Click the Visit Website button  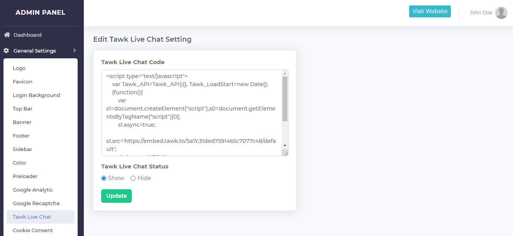430,11
